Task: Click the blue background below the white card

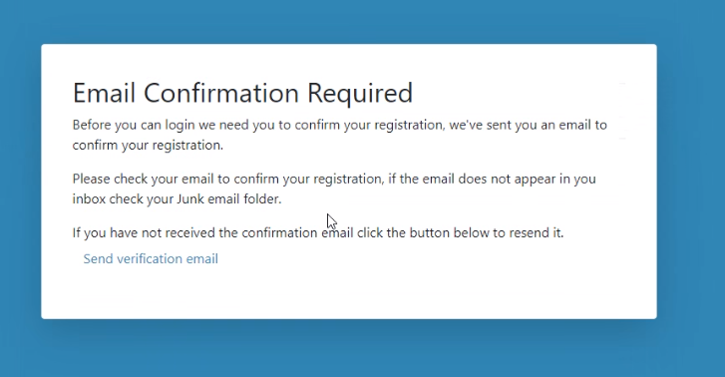Action: click(363, 349)
